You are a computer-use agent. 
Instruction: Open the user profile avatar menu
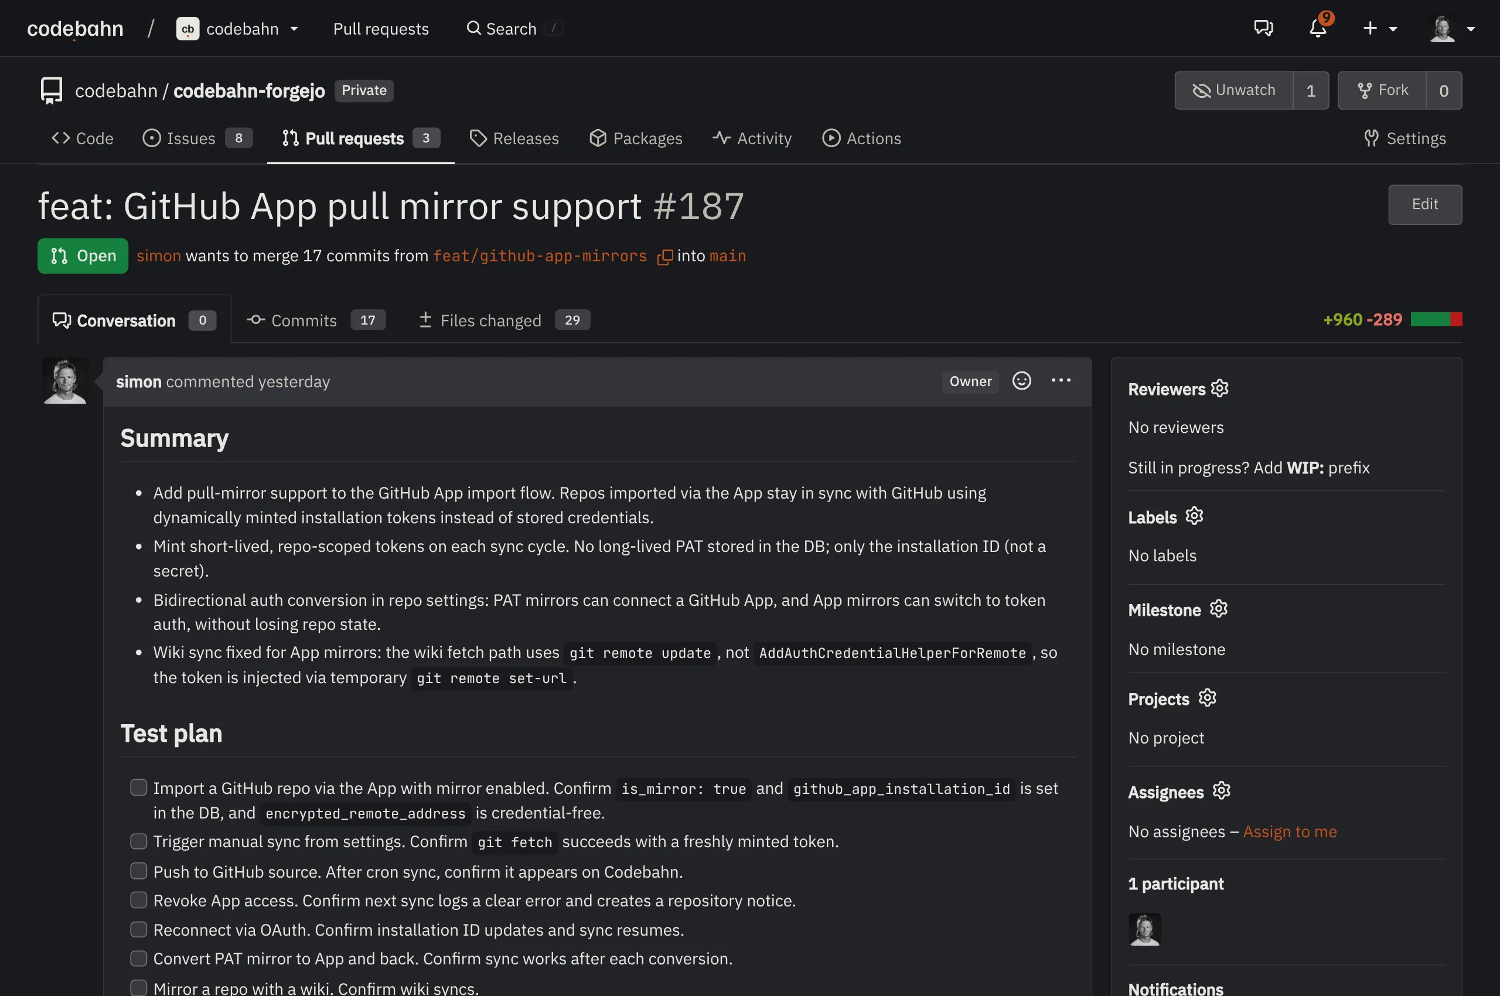[1451, 29]
